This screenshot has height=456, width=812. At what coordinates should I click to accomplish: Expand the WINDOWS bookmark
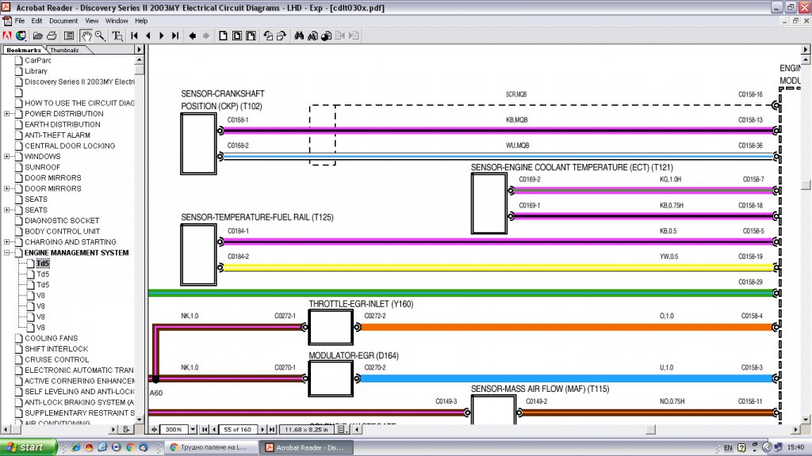6,156
